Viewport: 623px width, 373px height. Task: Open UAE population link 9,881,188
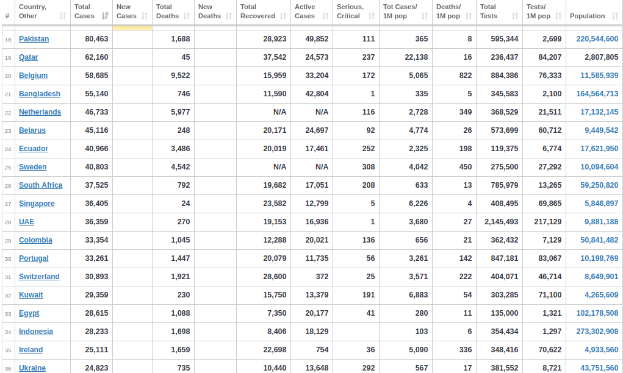pos(601,221)
